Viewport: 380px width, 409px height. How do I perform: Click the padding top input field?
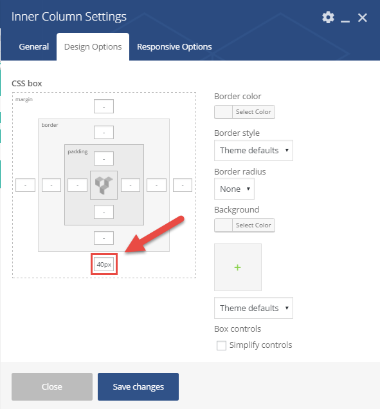104,158
